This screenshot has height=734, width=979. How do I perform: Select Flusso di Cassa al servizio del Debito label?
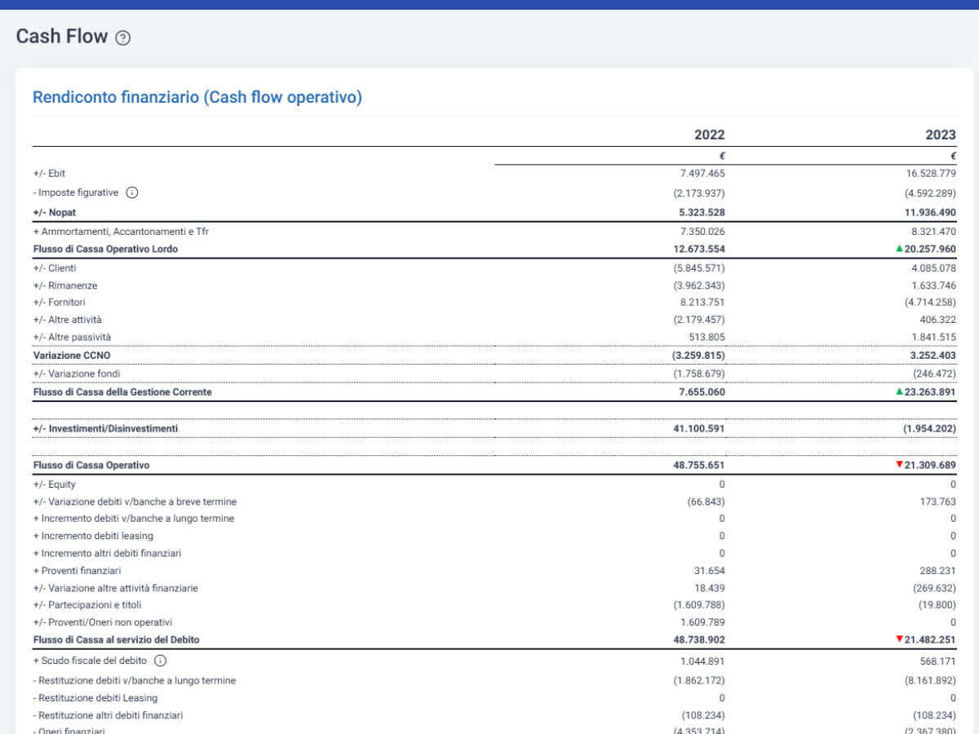[117, 640]
